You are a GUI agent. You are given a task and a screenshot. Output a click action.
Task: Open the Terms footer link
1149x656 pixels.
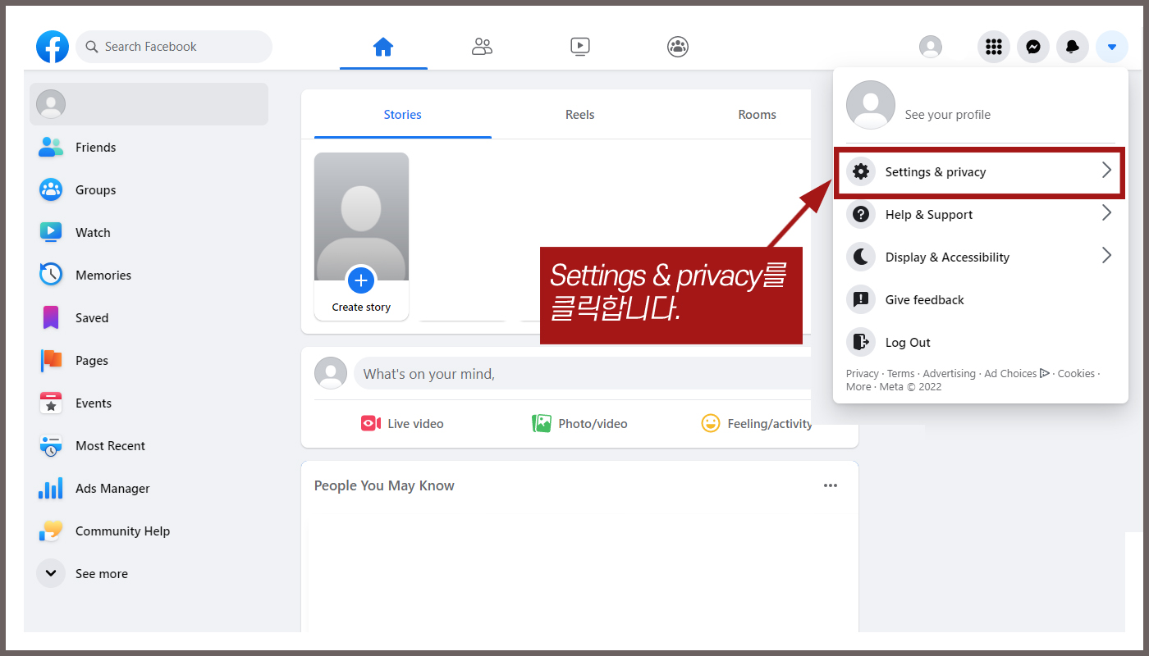[900, 374]
